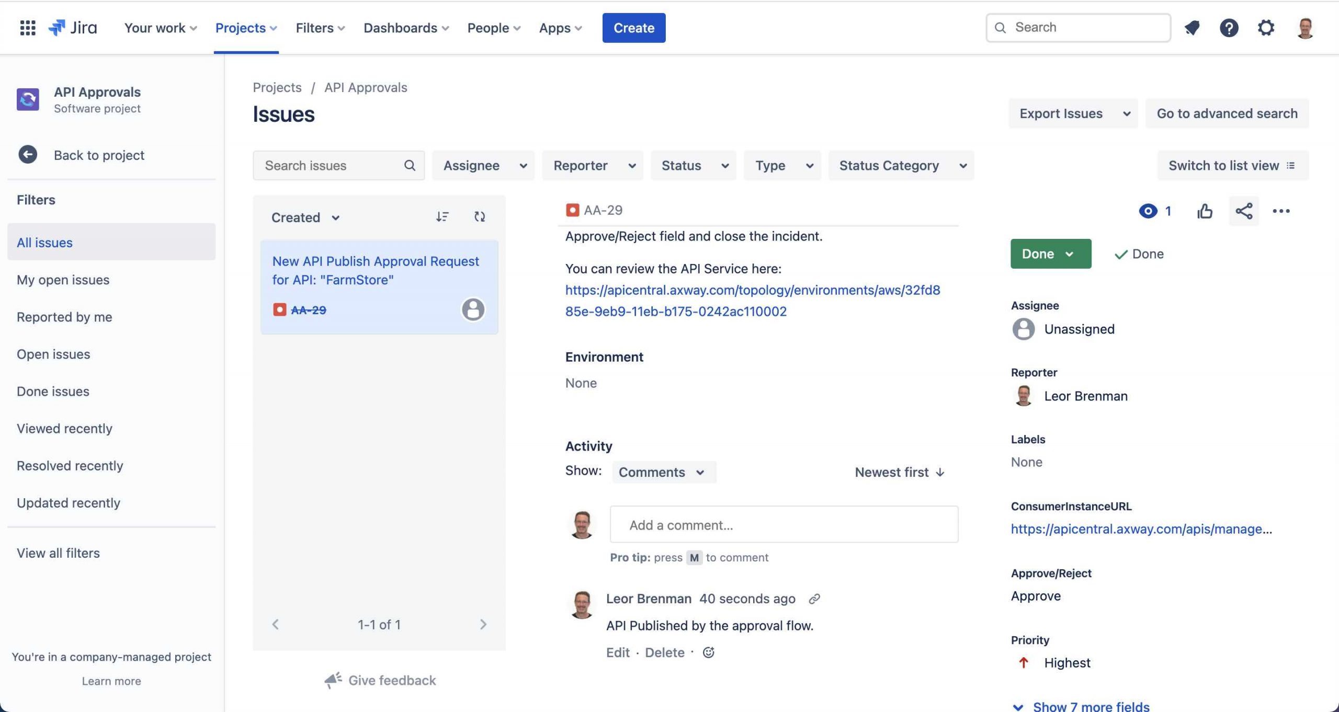Click the Give feedback megaphone icon
Screen dimensions: 1339x712
point(333,680)
